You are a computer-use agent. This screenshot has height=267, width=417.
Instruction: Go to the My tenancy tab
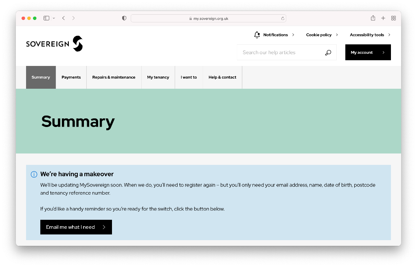[158, 77]
